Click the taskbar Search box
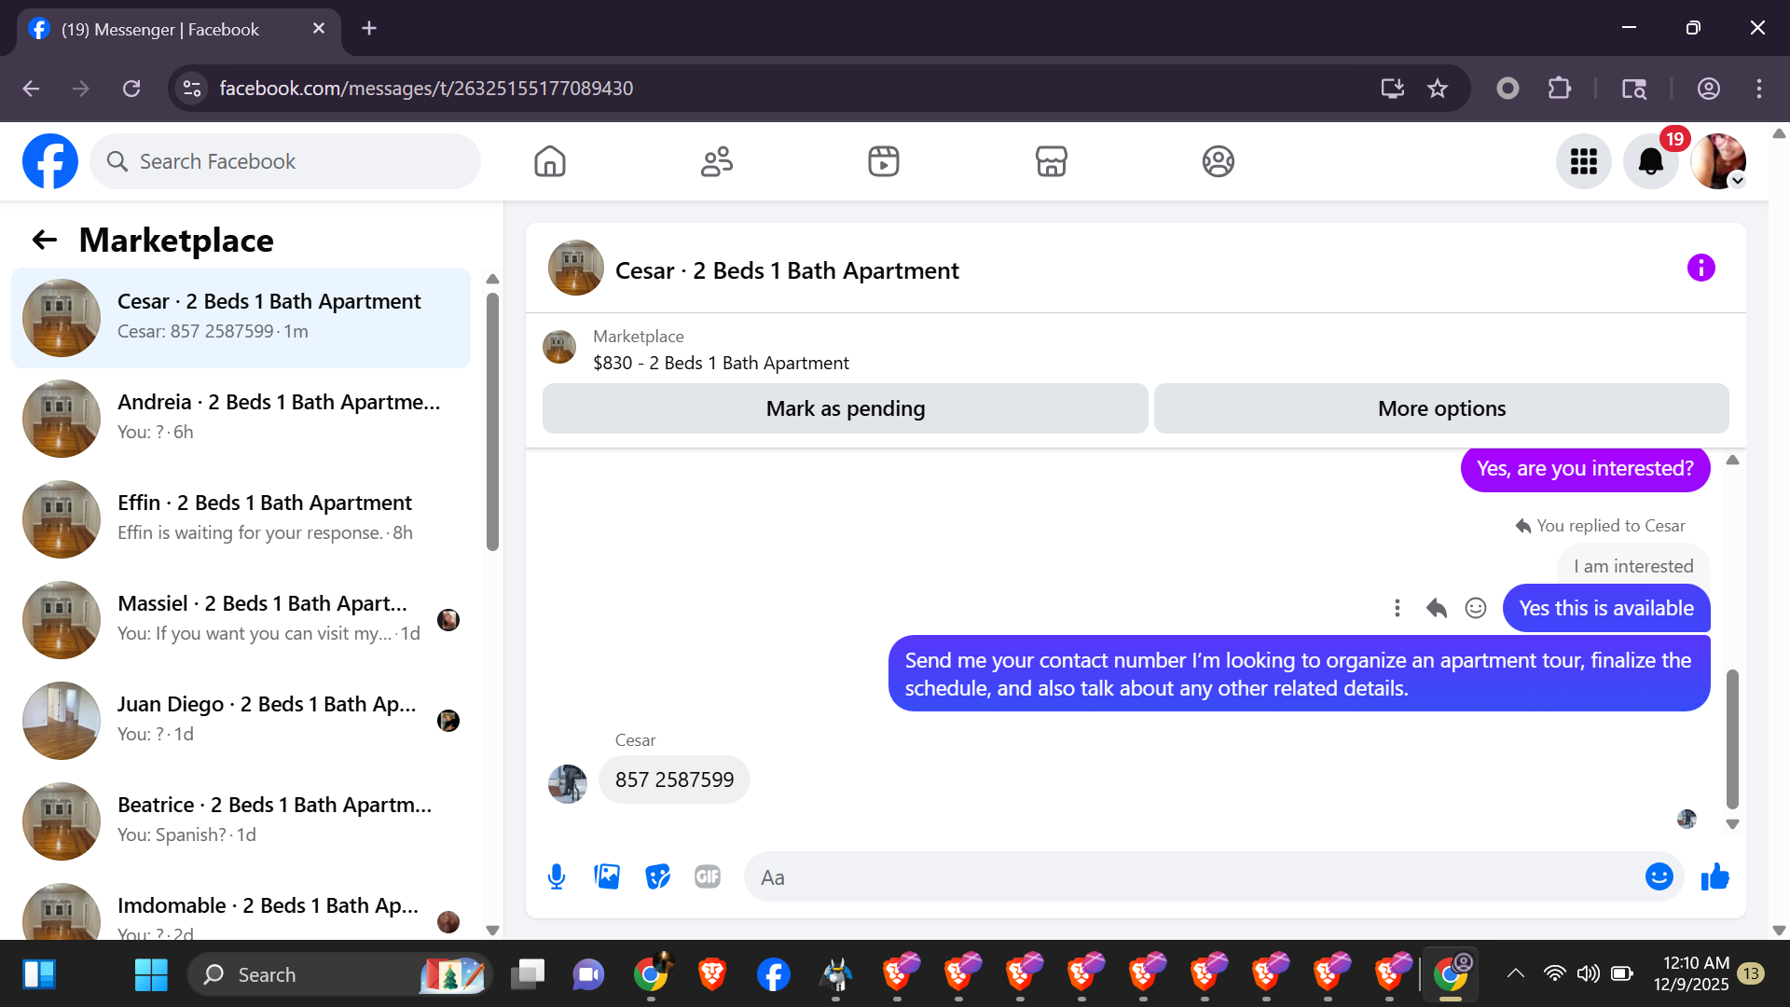Image resolution: width=1790 pixels, height=1007 pixels. (x=341, y=975)
